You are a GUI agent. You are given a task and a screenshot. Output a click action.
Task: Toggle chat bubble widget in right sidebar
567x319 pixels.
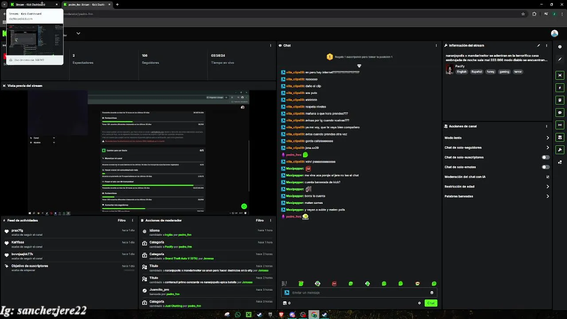[560, 113]
